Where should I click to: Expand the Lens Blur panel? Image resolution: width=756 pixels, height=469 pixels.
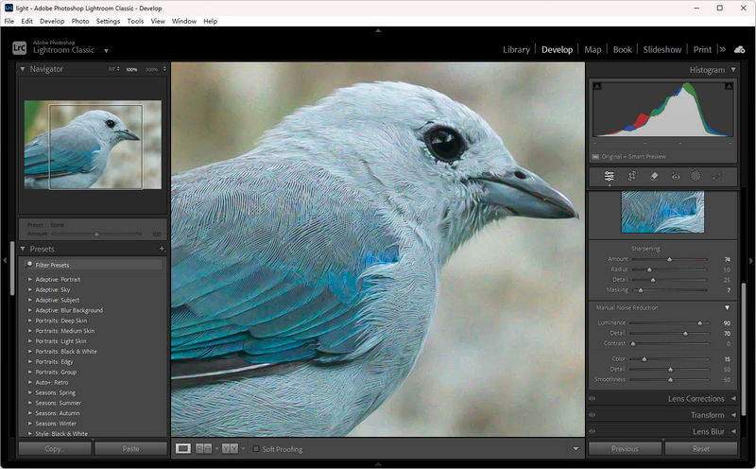coord(733,431)
